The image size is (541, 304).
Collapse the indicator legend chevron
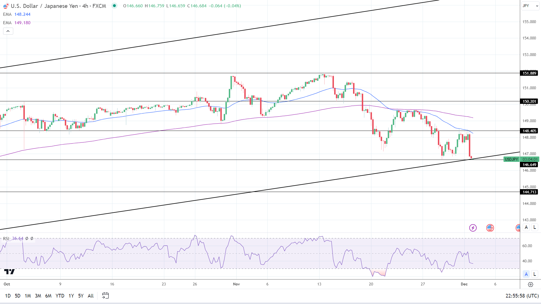click(8, 31)
